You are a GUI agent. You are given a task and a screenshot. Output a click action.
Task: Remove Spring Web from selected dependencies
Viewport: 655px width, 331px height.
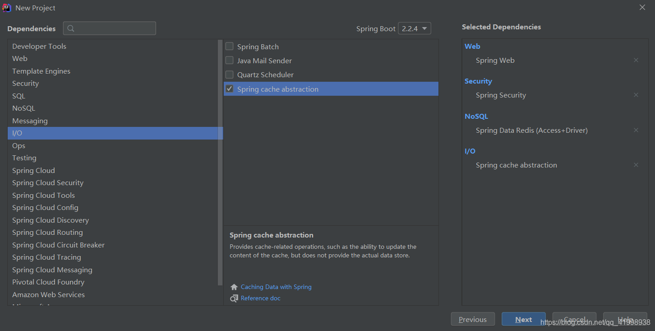[x=636, y=60]
